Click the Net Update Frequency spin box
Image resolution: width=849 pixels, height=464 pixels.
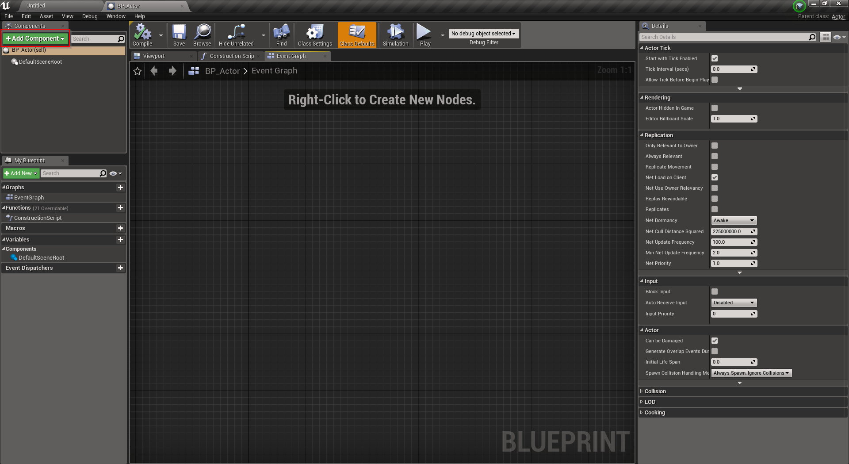click(734, 242)
